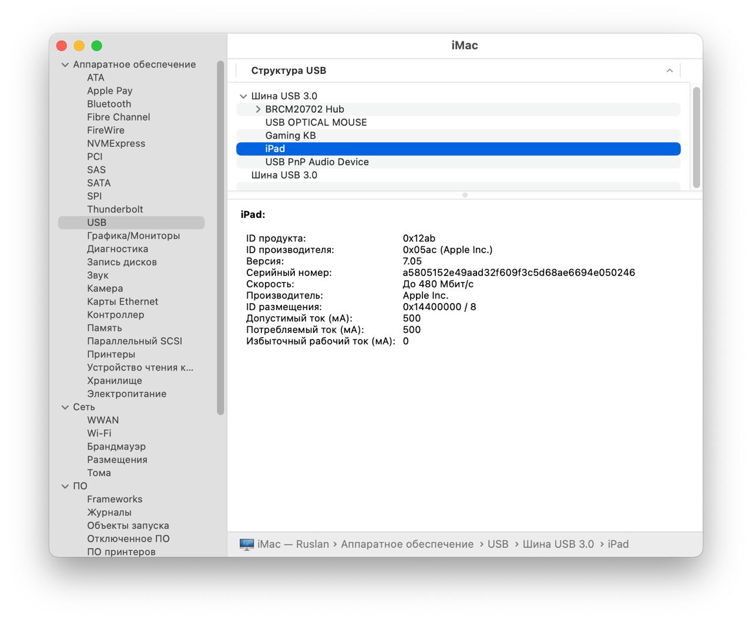The width and height of the screenshot is (752, 622).
Task: Open Графика/Мониторы section
Action: (x=133, y=236)
